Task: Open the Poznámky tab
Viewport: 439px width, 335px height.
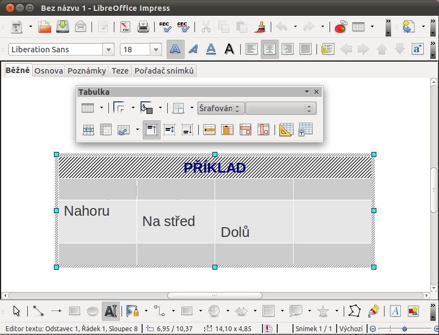Action: pyautogui.click(x=87, y=71)
